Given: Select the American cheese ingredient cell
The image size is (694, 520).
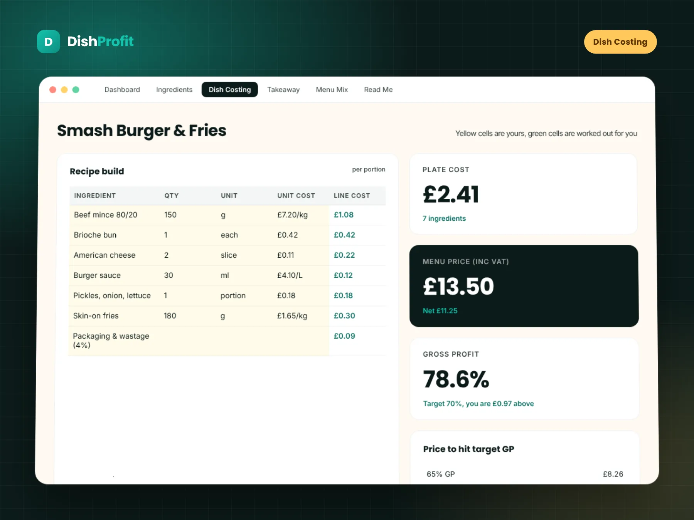Looking at the screenshot, I should (104, 255).
